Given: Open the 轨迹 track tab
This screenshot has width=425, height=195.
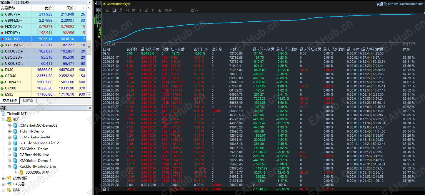Looking at the screenshot, I should [x=194, y=10].
